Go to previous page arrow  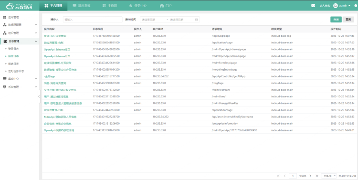point(284,176)
